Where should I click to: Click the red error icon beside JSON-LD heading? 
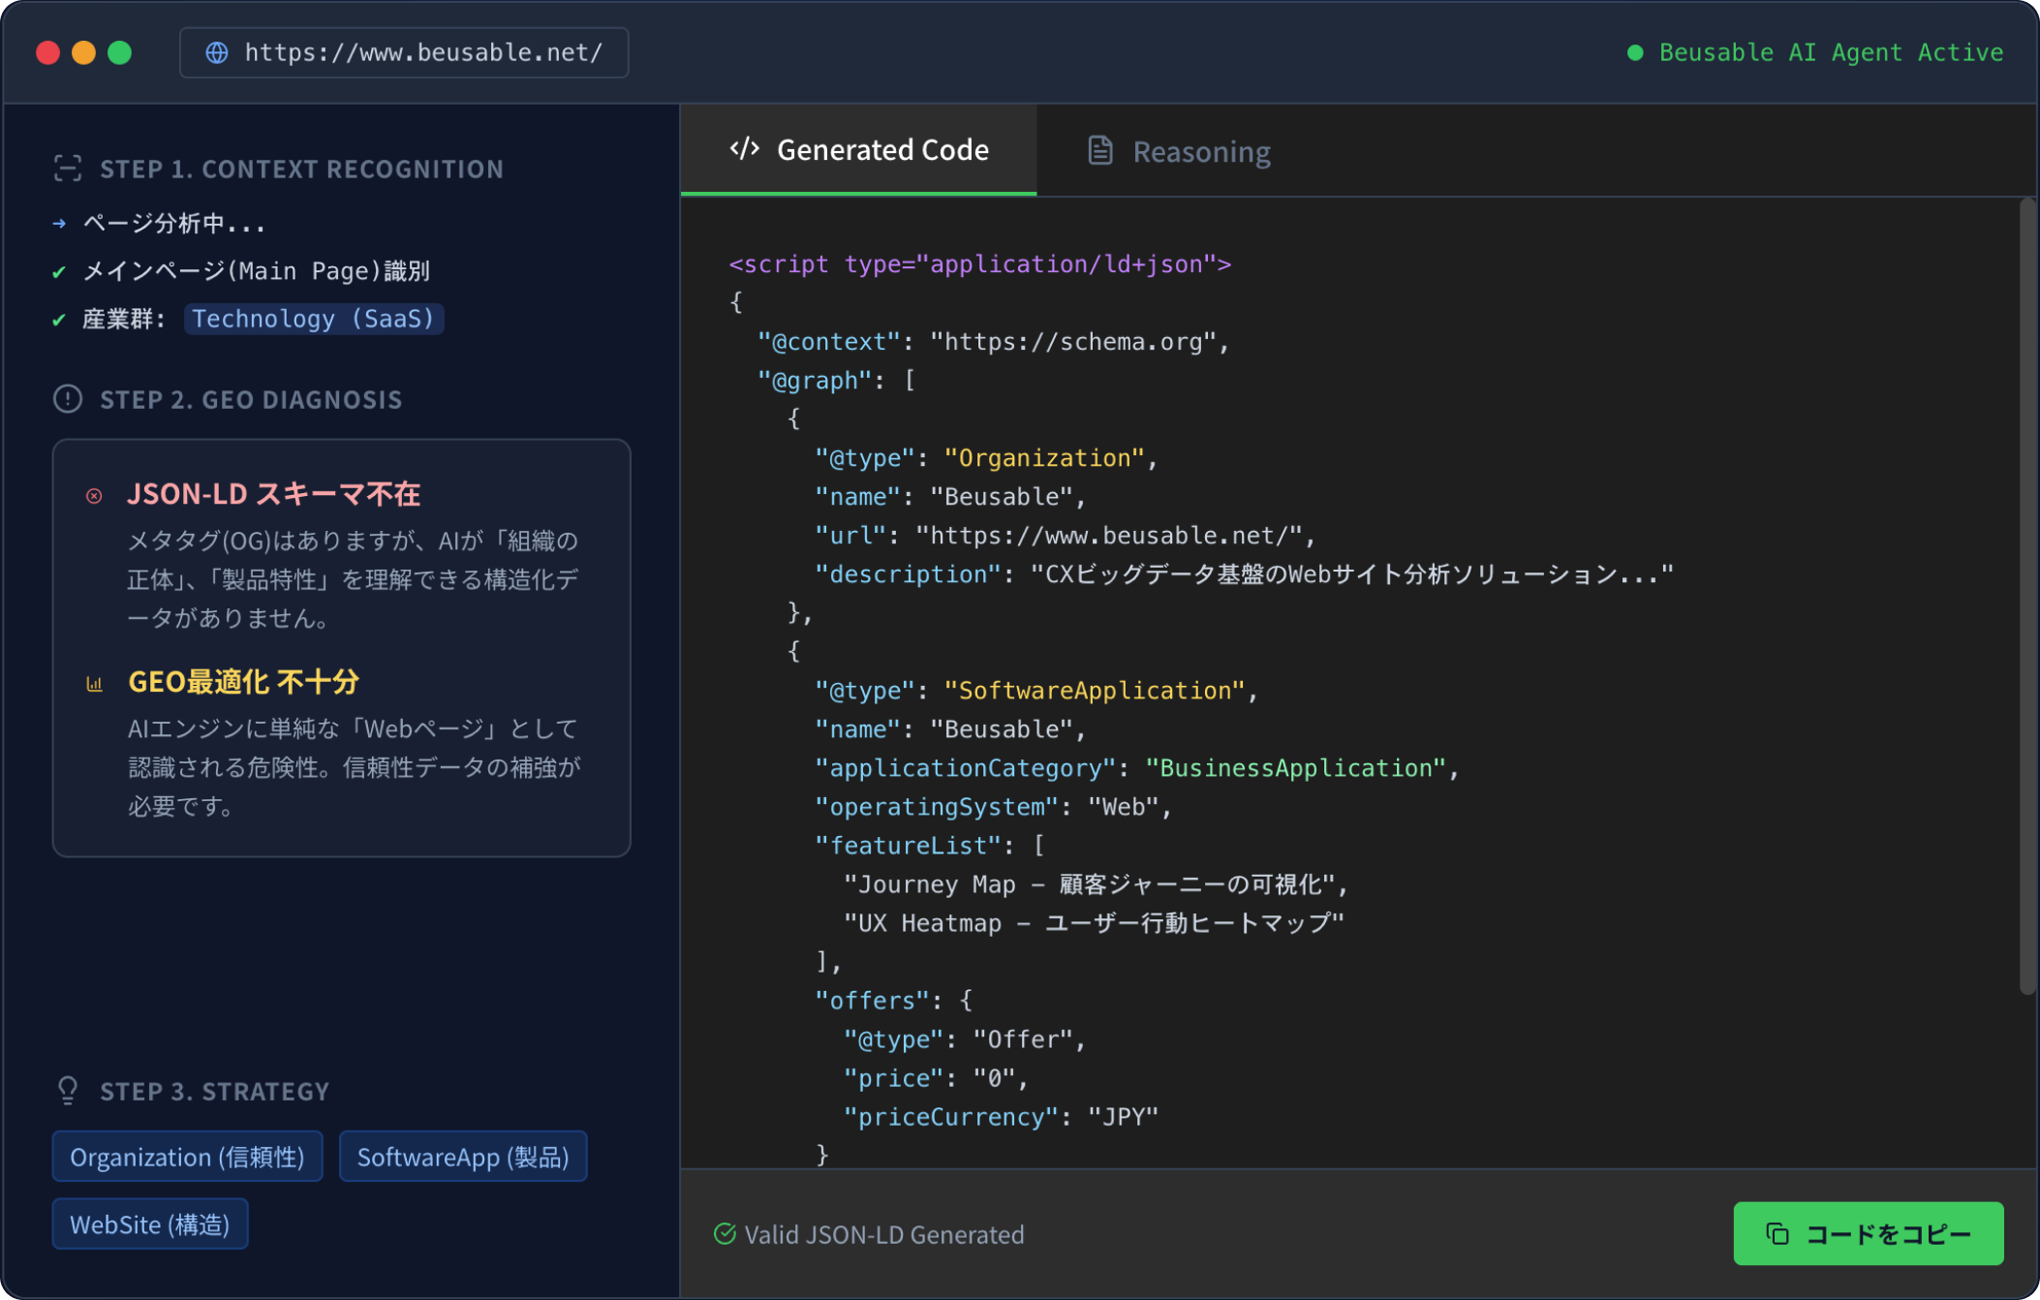(94, 496)
